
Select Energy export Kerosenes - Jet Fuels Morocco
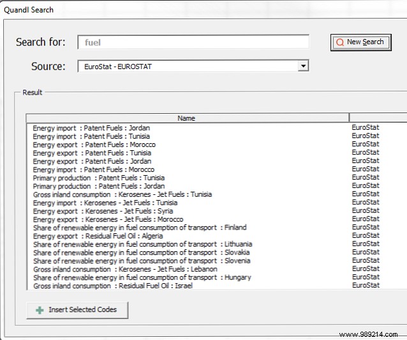coord(108,220)
